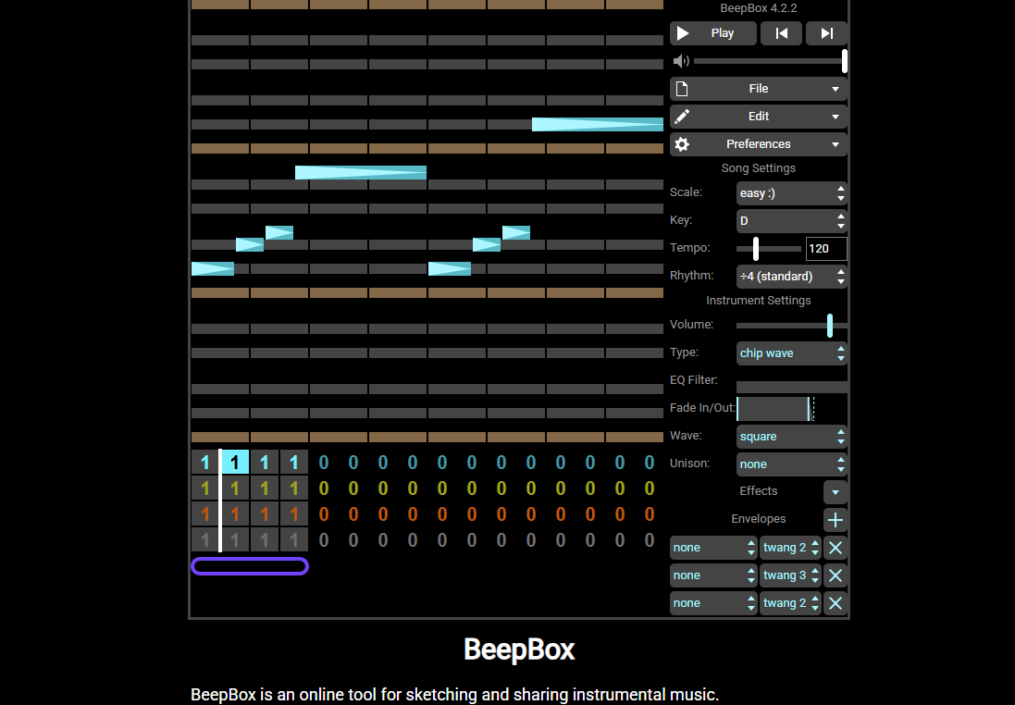Image resolution: width=1015 pixels, height=705 pixels.
Task: Click the skip-to-beginning icon
Action: [x=781, y=33]
